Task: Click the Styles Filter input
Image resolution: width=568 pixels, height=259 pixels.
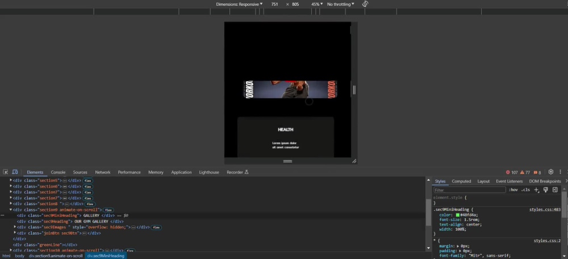Action: pyautogui.click(x=470, y=190)
